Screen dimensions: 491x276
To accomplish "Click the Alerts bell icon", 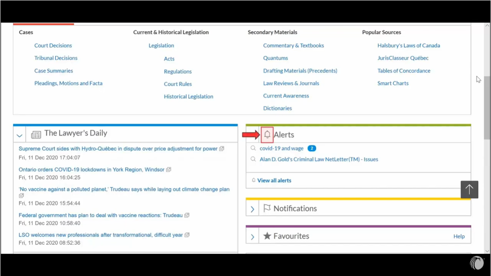I will coord(267,135).
